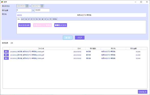Maximize the 検索 window
This screenshot has width=150, height=95.
click(x=141, y=2)
